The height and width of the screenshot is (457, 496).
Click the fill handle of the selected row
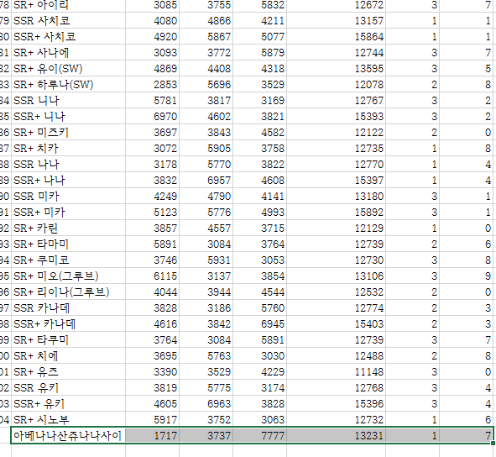[493, 444]
